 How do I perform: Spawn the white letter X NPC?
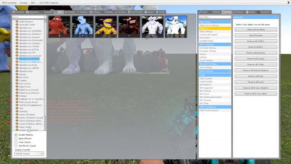click(x=153, y=26)
